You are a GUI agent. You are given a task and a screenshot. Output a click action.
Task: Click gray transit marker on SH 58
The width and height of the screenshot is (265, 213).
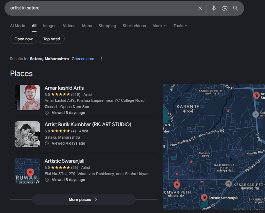(256, 114)
